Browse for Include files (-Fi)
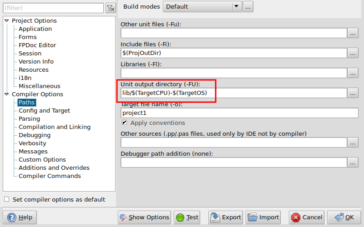364x227 pixels. click(353, 53)
